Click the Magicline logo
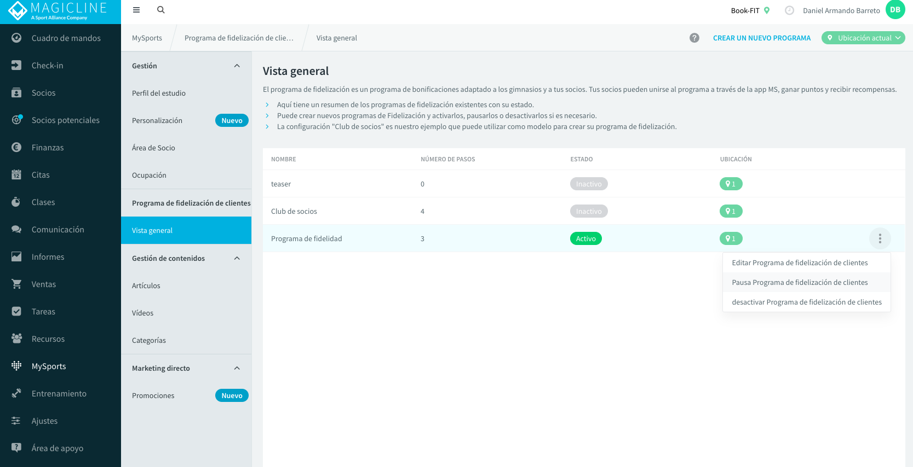Viewport: 913px width, 467px height. (59, 10)
